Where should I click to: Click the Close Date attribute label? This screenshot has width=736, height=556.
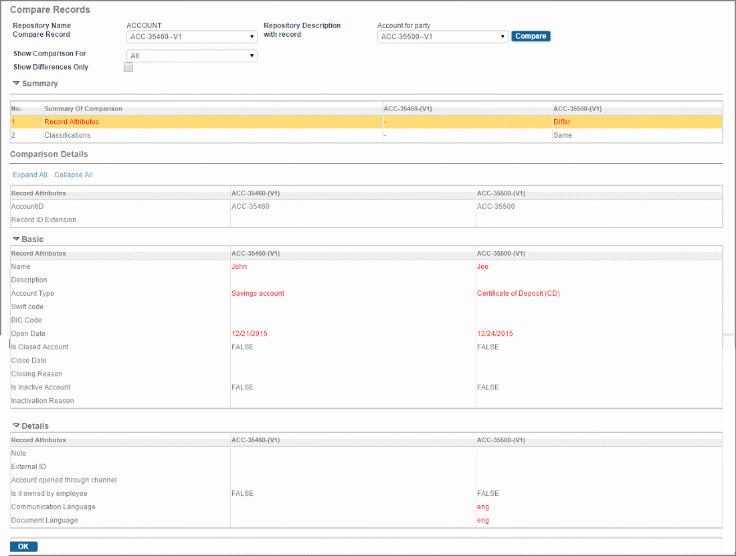click(x=29, y=361)
